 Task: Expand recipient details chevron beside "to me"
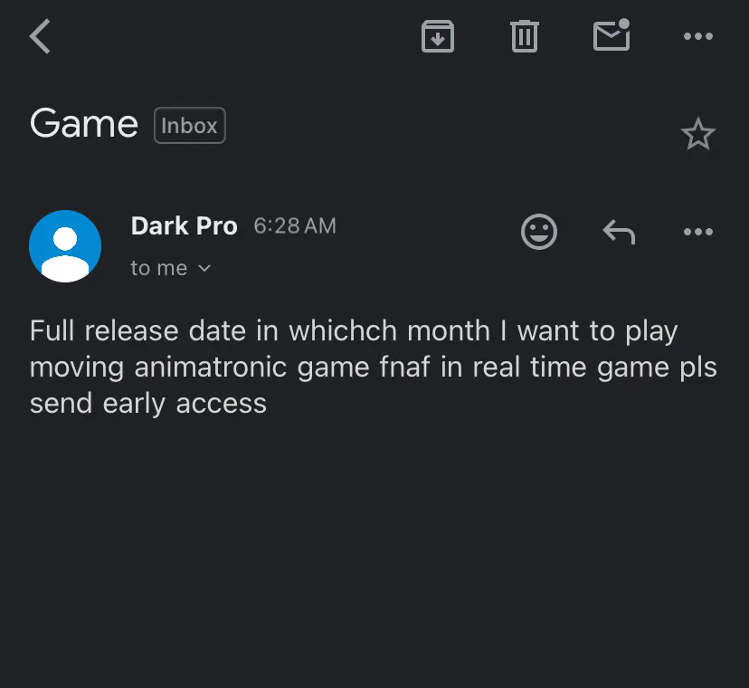204,268
